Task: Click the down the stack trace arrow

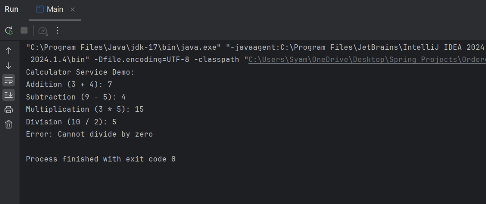Action: click(x=9, y=66)
